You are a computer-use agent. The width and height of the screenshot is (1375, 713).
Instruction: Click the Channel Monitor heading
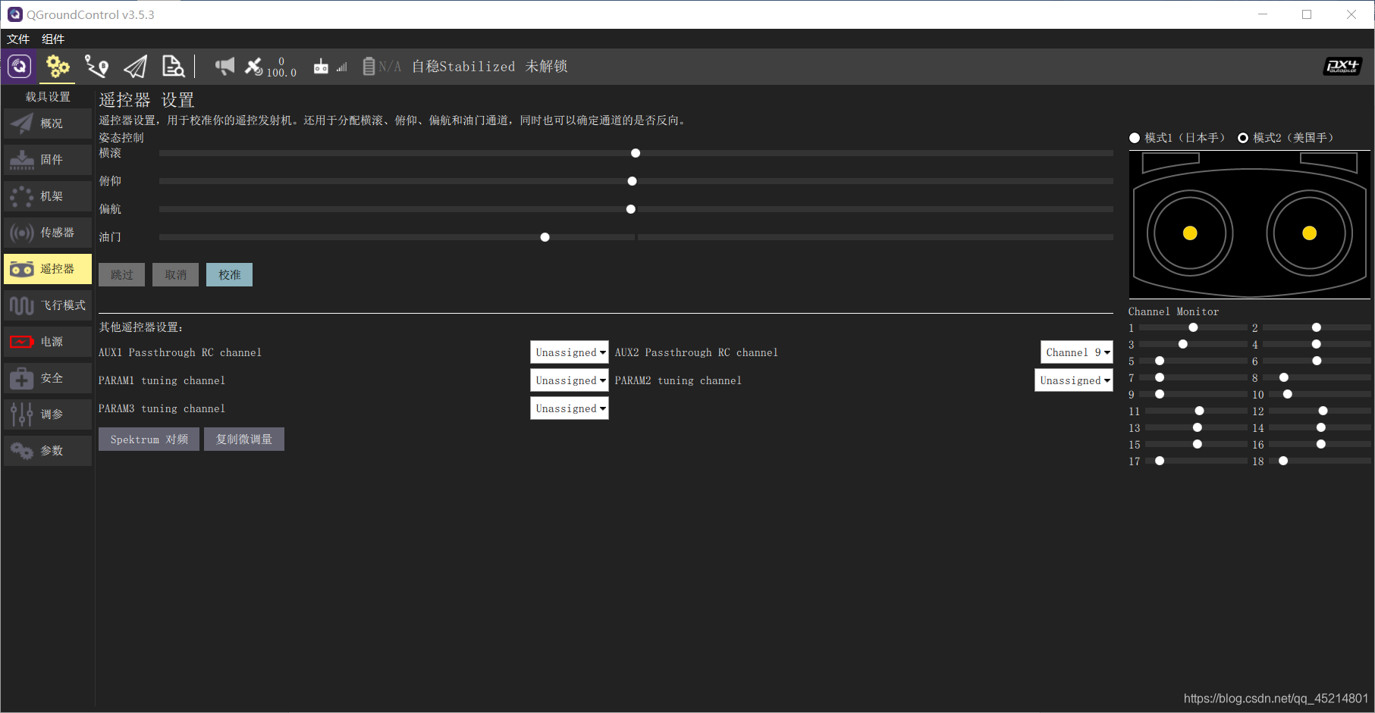(1173, 311)
